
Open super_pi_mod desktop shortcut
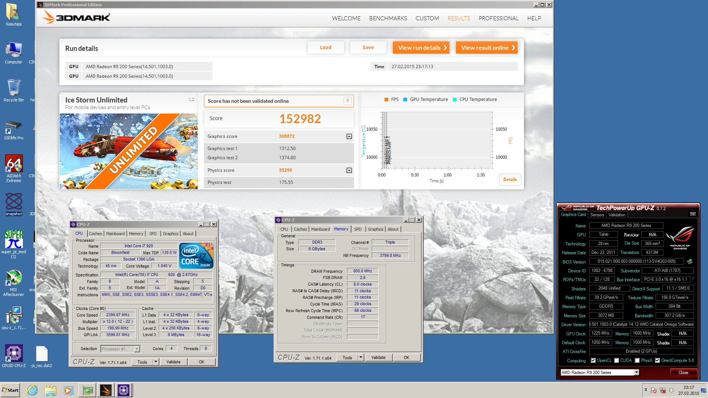(14, 244)
